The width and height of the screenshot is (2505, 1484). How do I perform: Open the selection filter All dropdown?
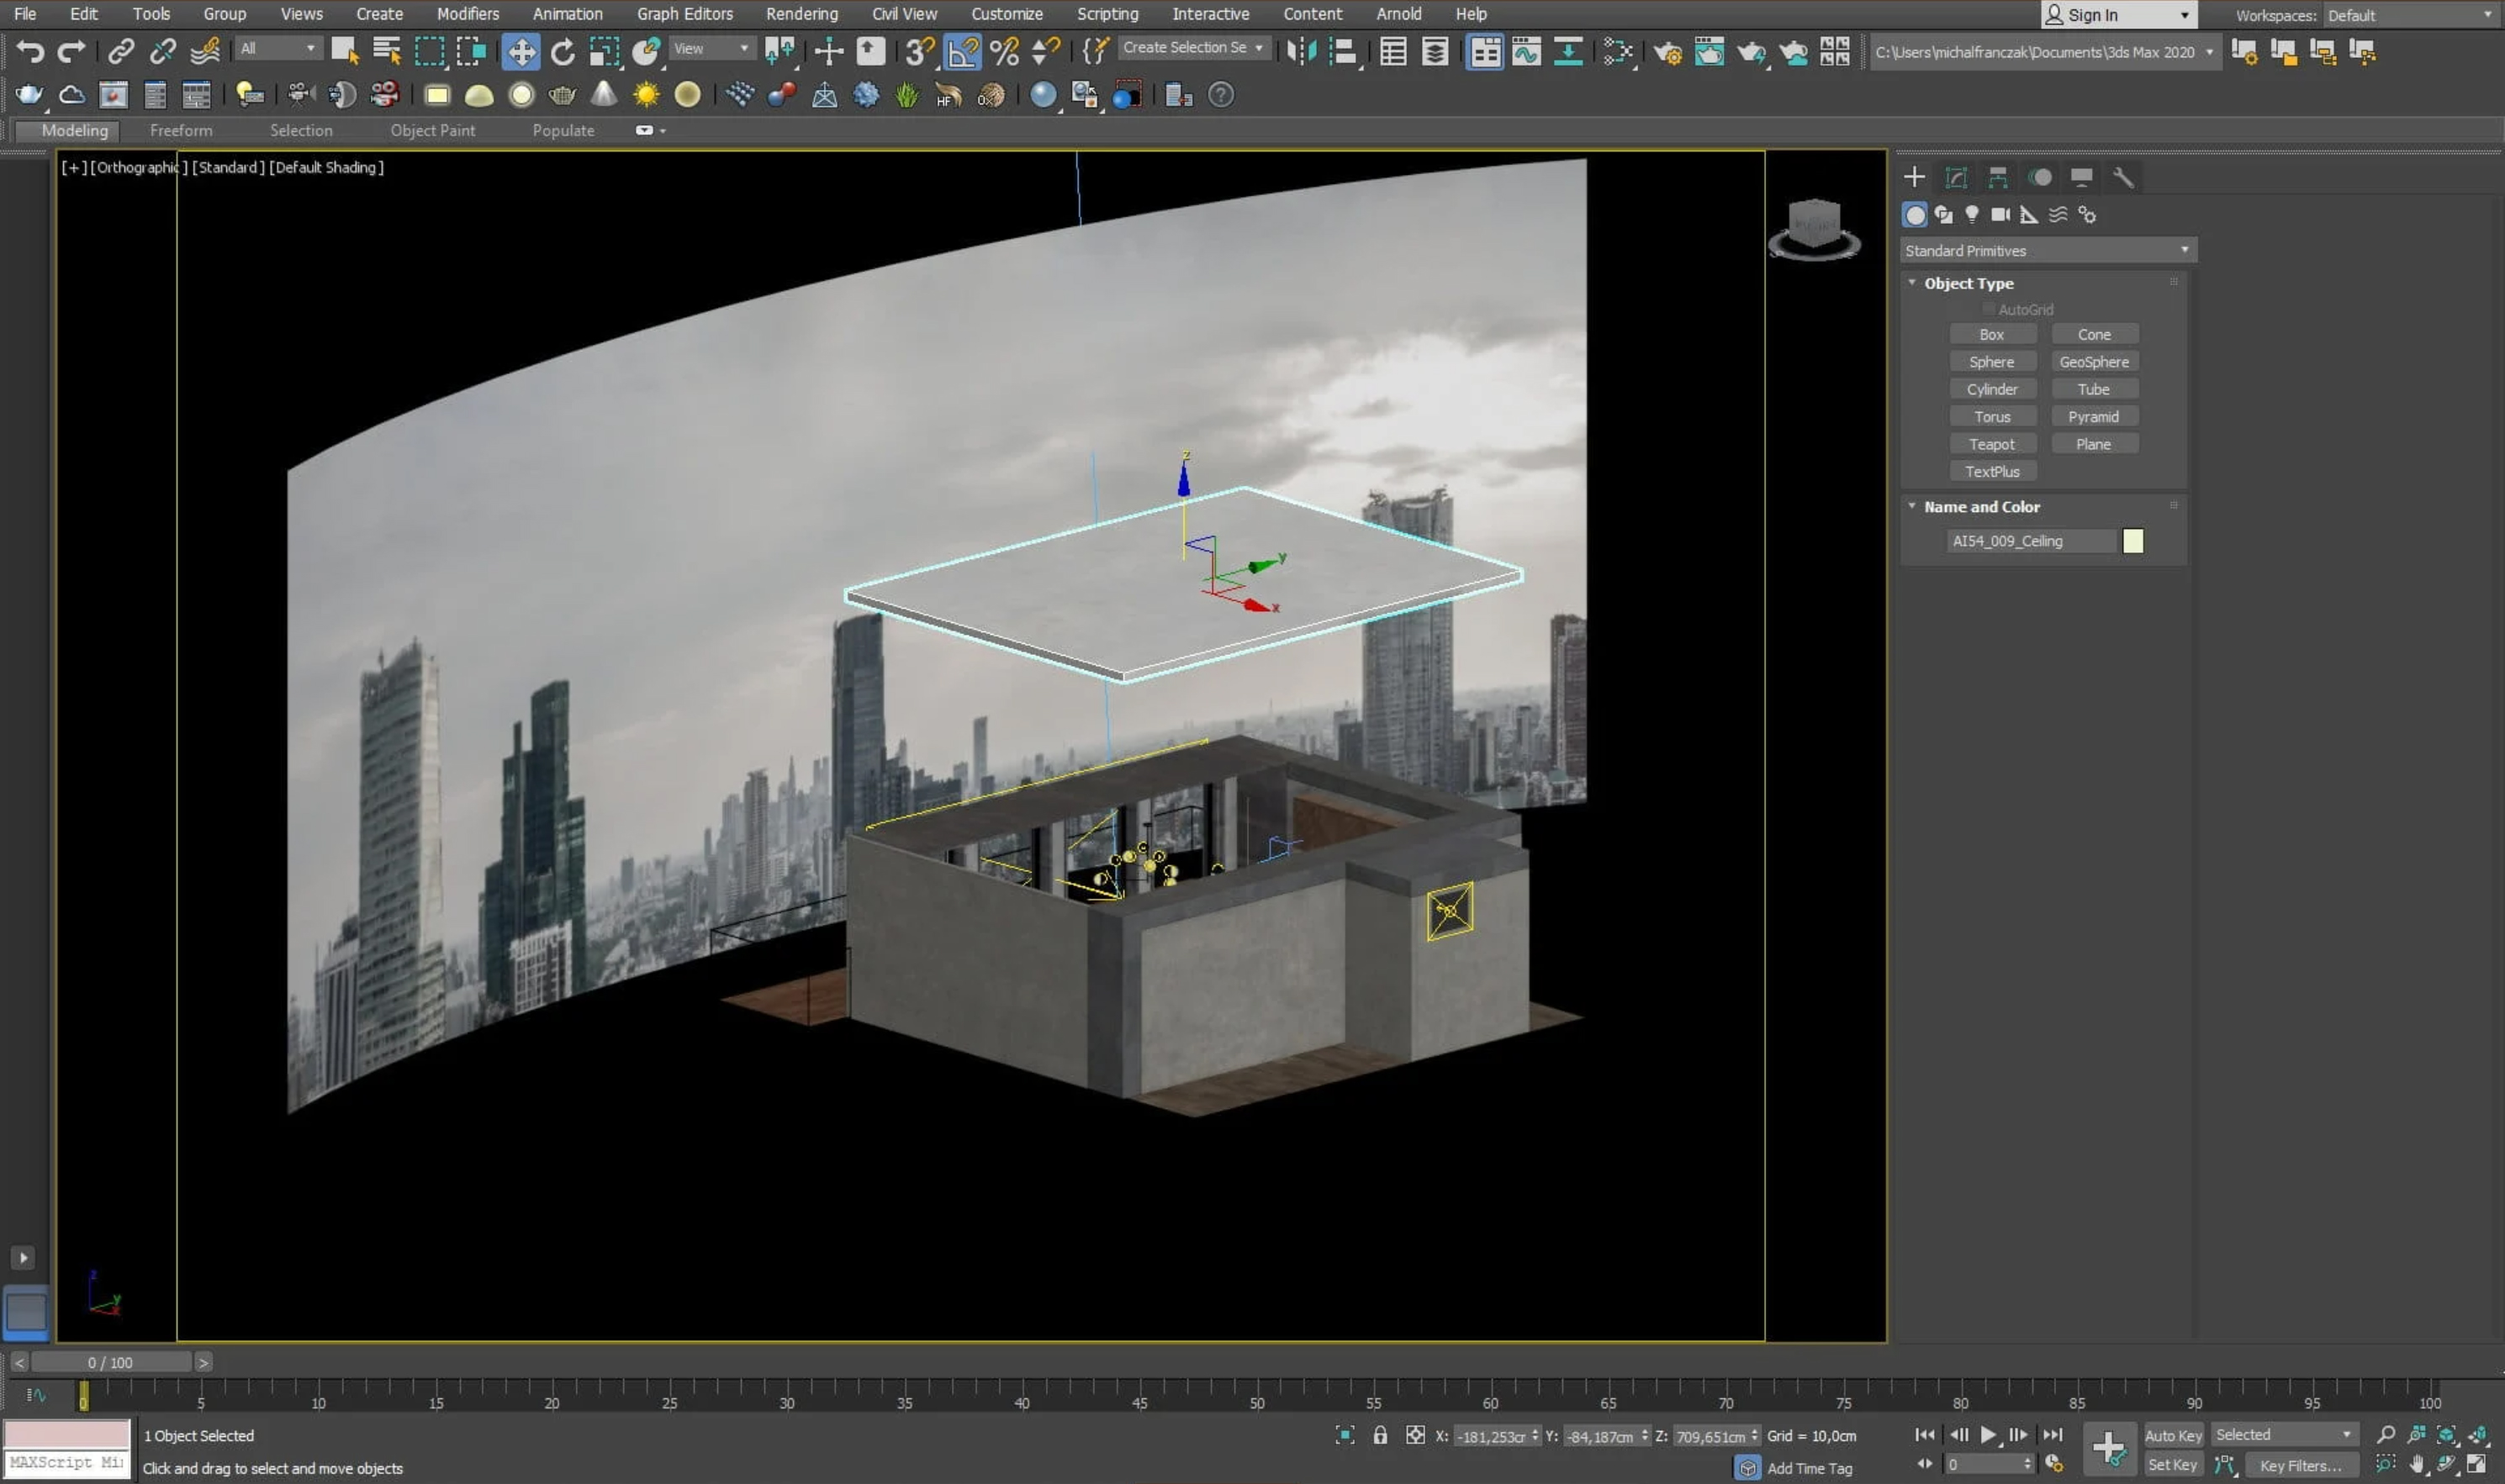click(278, 48)
